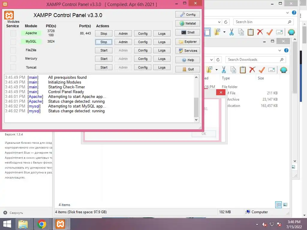Image resolution: width=307 pixels, height=230 pixels.
Task: Open XAMPP Config with wrench icon
Action: pos(188,14)
